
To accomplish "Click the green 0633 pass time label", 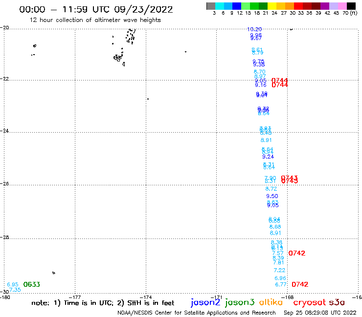I will (32, 284).
